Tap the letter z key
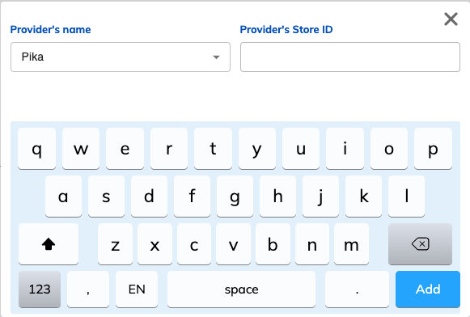Viewport: 470px width, 317px height. (x=115, y=244)
